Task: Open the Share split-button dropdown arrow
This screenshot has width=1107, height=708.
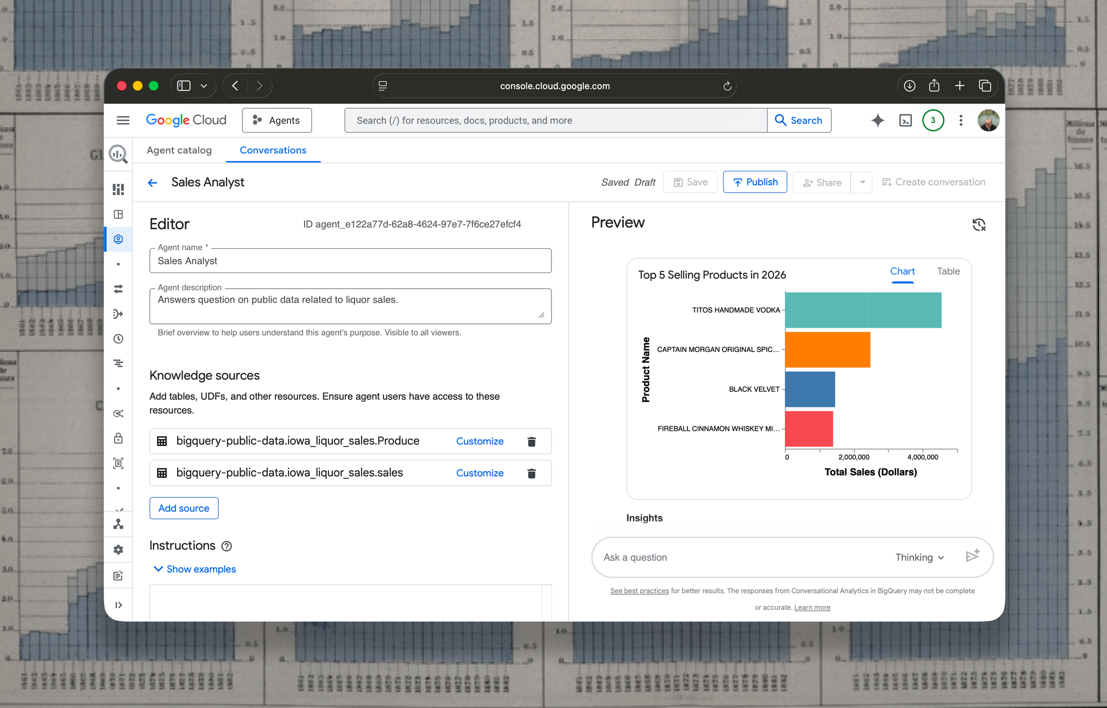Action: [x=862, y=183]
